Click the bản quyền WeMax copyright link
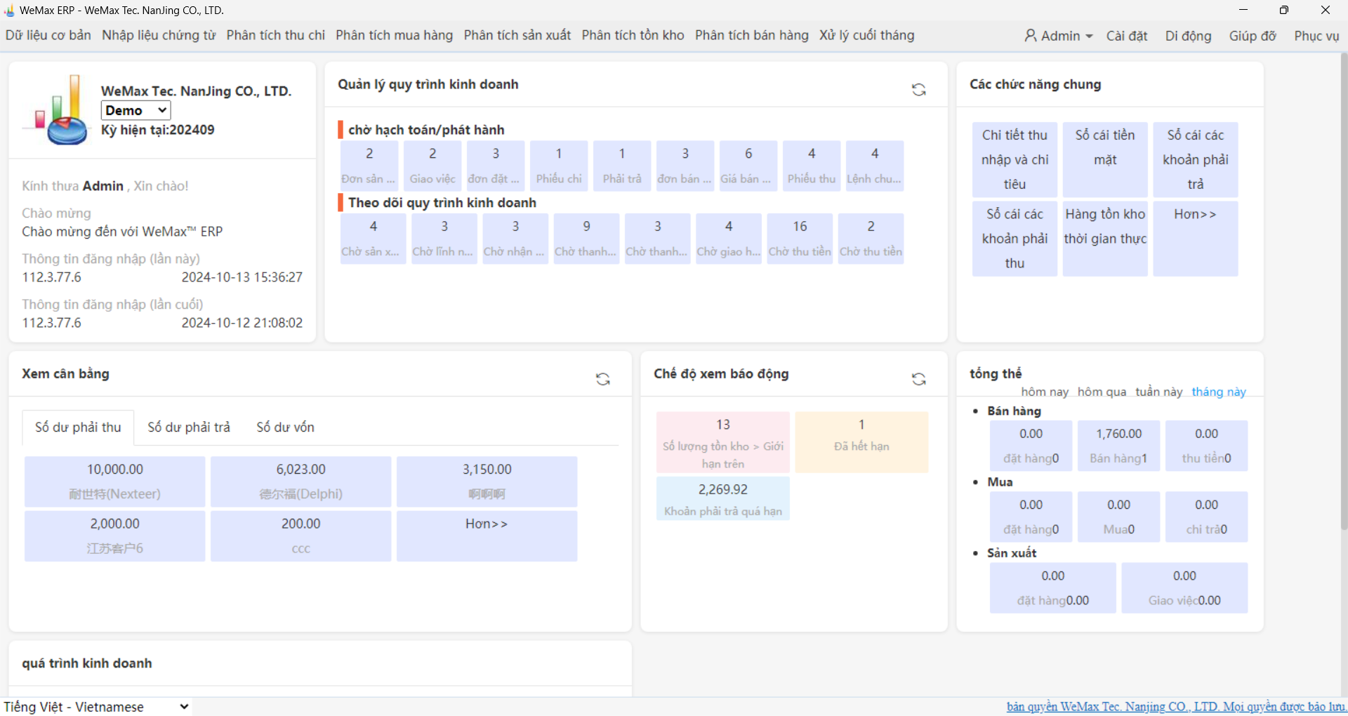 click(x=1175, y=707)
